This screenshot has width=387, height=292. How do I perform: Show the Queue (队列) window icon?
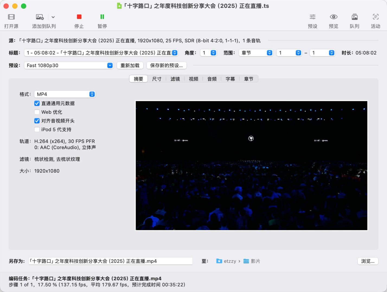point(354,17)
